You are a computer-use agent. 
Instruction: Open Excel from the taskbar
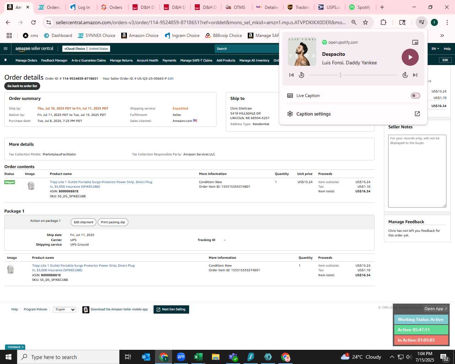point(198,357)
